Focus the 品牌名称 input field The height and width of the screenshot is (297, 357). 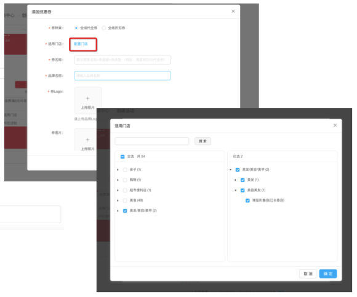pos(122,76)
